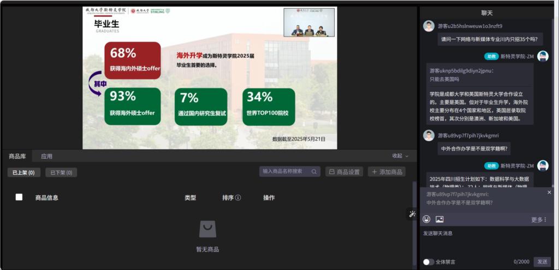
Task: Click the magic wand icon
Action: [412, 214]
